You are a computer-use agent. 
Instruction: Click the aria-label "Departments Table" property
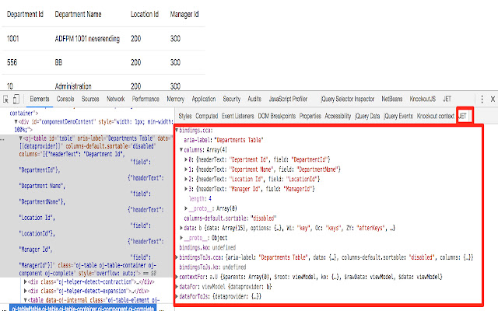(x=223, y=140)
